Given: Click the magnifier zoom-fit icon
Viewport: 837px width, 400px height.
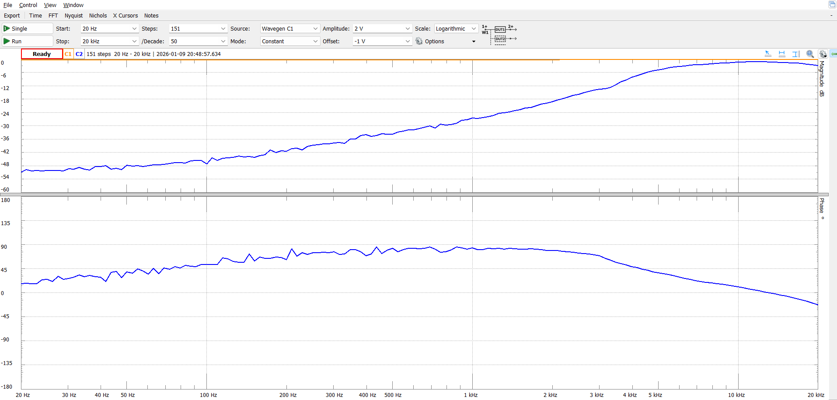Looking at the screenshot, I should (810, 54).
